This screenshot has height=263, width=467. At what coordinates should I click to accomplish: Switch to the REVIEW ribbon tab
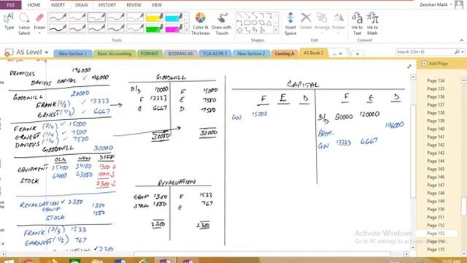click(134, 5)
